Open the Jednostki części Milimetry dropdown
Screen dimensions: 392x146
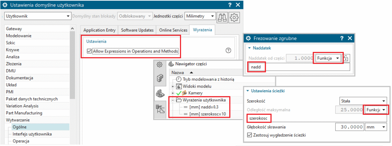[200, 16]
